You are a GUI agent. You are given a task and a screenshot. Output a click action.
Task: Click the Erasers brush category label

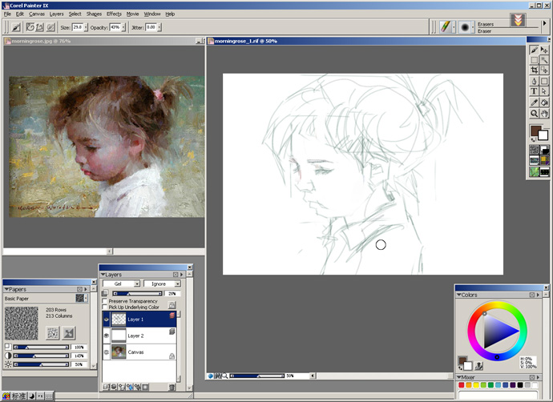486,24
